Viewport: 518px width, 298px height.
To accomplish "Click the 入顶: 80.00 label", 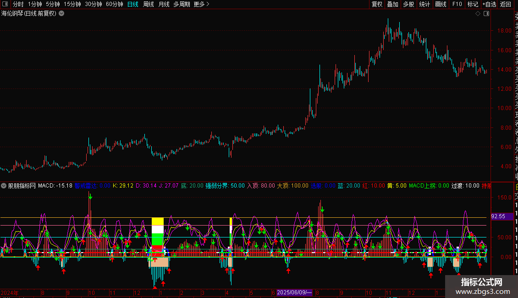I will 261,186.
